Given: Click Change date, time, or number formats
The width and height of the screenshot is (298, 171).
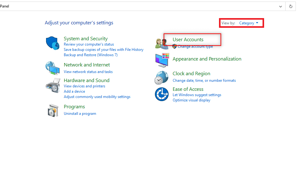Looking at the screenshot, I should 204,81.
